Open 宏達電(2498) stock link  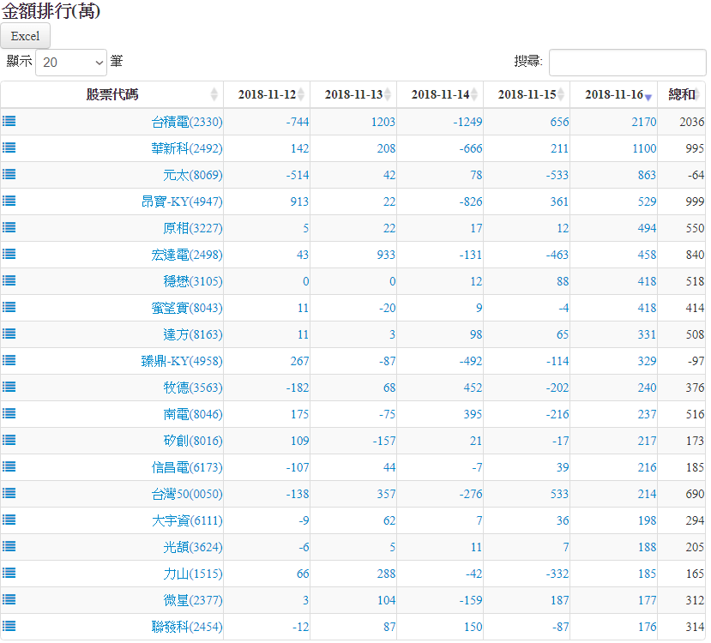coord(187,255)
